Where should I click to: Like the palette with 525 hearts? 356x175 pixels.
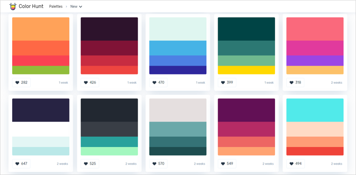coord(90,164)
